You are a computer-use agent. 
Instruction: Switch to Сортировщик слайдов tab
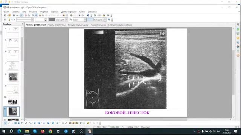[x=120, y=25]
